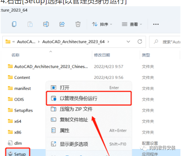This screenshot has width=181, height=156.
Task: Click the Share icon in the toolbar
Action: [x=62, y=24]
